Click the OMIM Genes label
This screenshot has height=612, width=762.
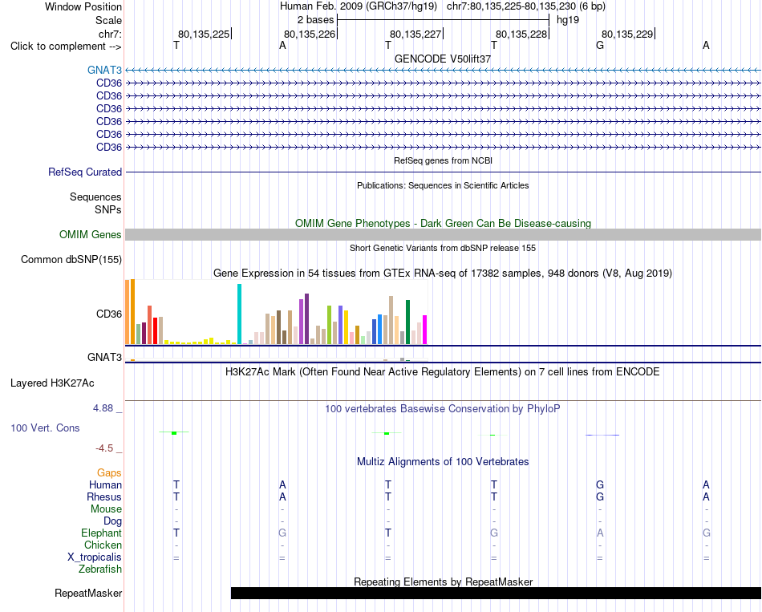pyautogui.click(x=91, y=235)
